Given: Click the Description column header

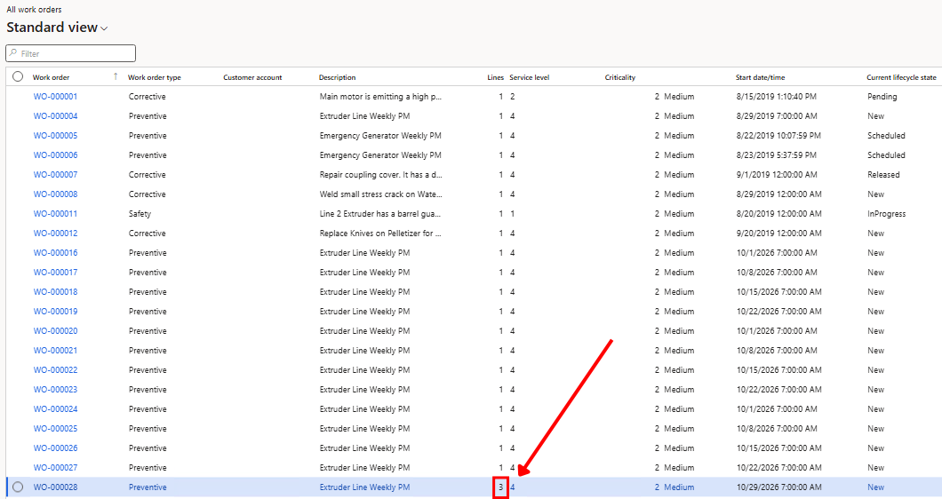Looking at the screenshot, I should click(x=337, y=77).
